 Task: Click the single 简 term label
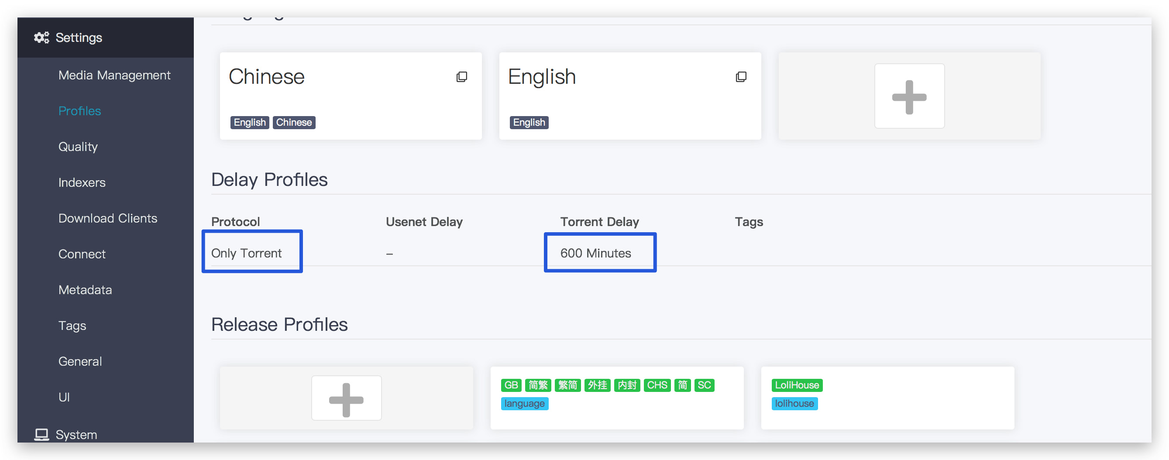682,385
